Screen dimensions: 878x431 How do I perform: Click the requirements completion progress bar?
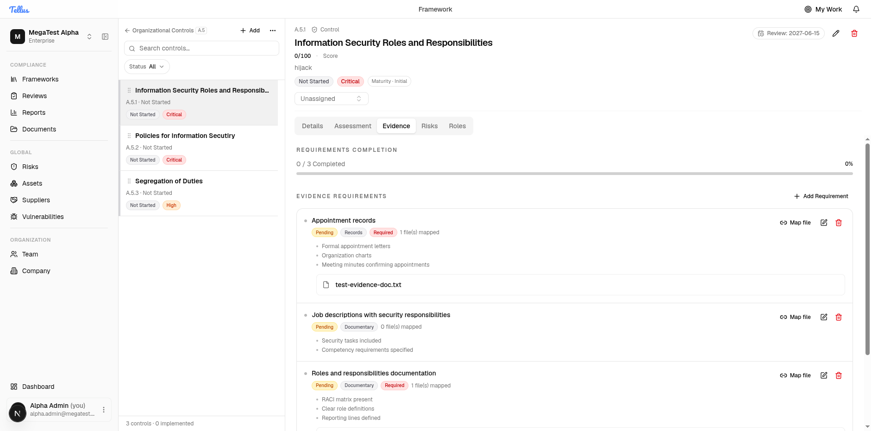pyautogui.click(x=575, y=174)
